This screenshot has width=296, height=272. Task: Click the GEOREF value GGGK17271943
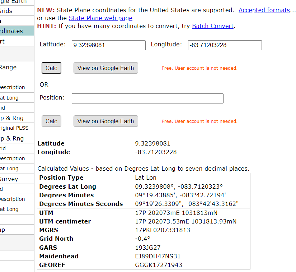[159, 265]
